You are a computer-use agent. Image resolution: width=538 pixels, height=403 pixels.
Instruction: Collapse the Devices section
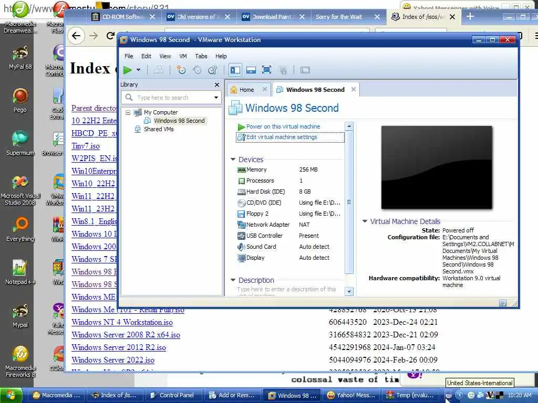click(233, 160)
